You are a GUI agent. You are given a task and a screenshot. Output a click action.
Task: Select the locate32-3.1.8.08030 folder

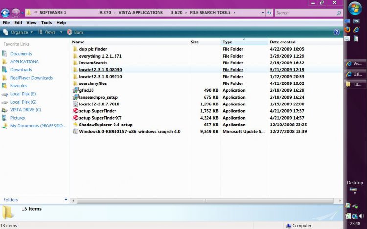click(100, 70)
